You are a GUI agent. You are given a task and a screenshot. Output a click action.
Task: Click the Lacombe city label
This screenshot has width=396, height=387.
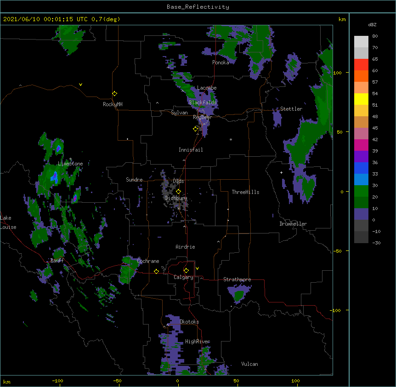pyautogui.click(x=207, y=88)
